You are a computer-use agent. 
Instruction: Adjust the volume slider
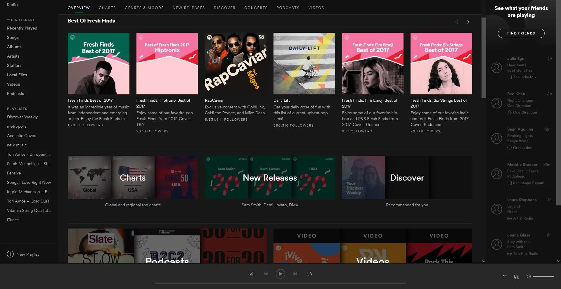[x=543, y=276]
